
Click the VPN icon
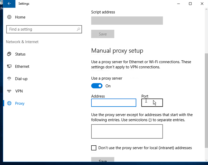coord(9,91)
